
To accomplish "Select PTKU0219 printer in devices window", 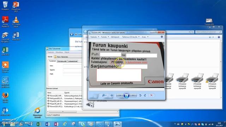I will [197, 81].
